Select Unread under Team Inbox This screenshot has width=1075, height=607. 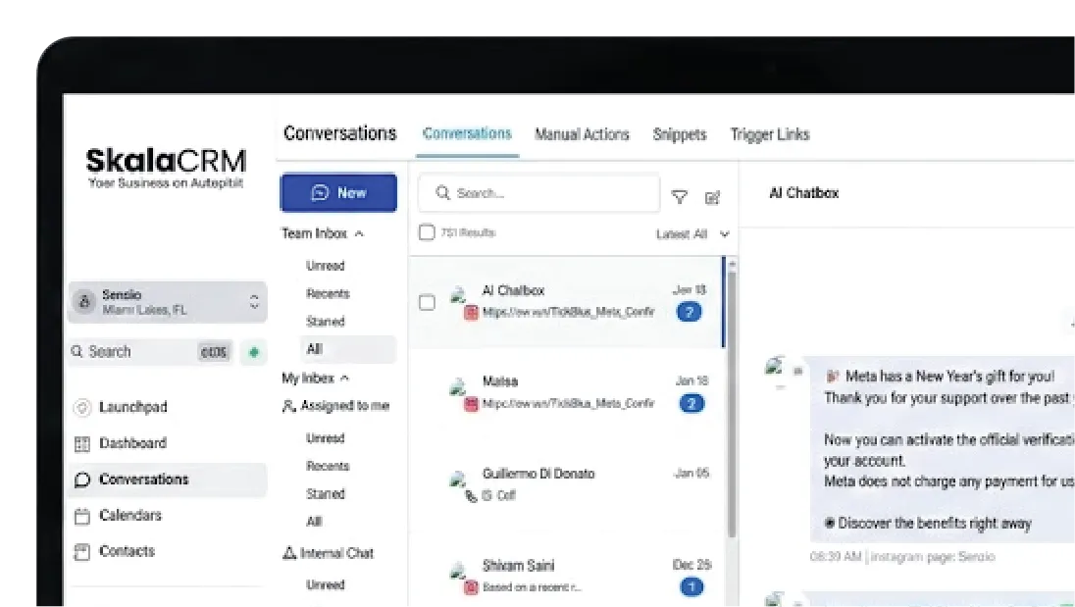click(x=325, y=266)
